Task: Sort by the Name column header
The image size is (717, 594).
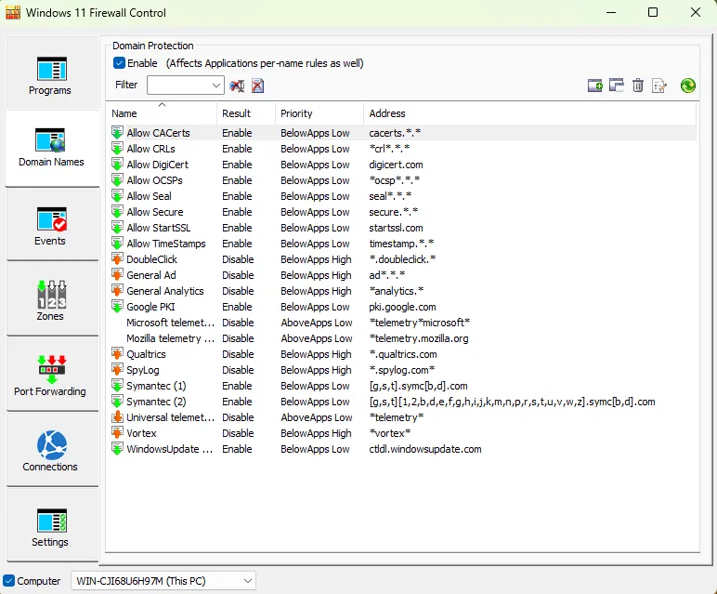Action: (x=162, y=113)
